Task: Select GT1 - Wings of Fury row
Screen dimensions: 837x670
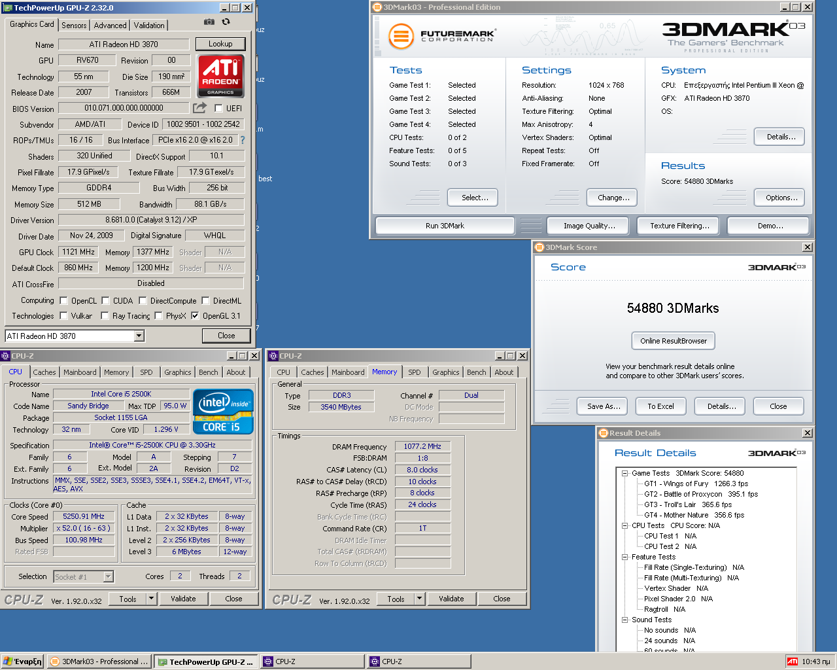Action: (x=696, y=484)
